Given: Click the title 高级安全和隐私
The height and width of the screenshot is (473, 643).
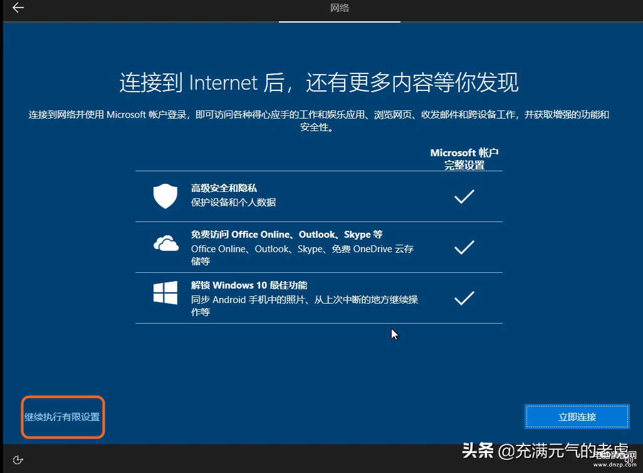Looking at the screenshot, I should [x=224, y=188].
